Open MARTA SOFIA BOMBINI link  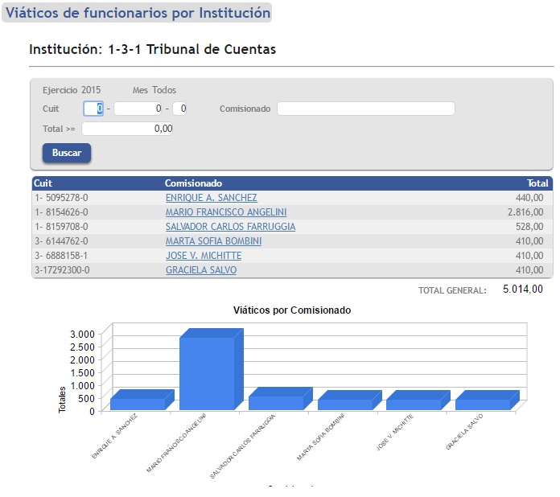213,241
